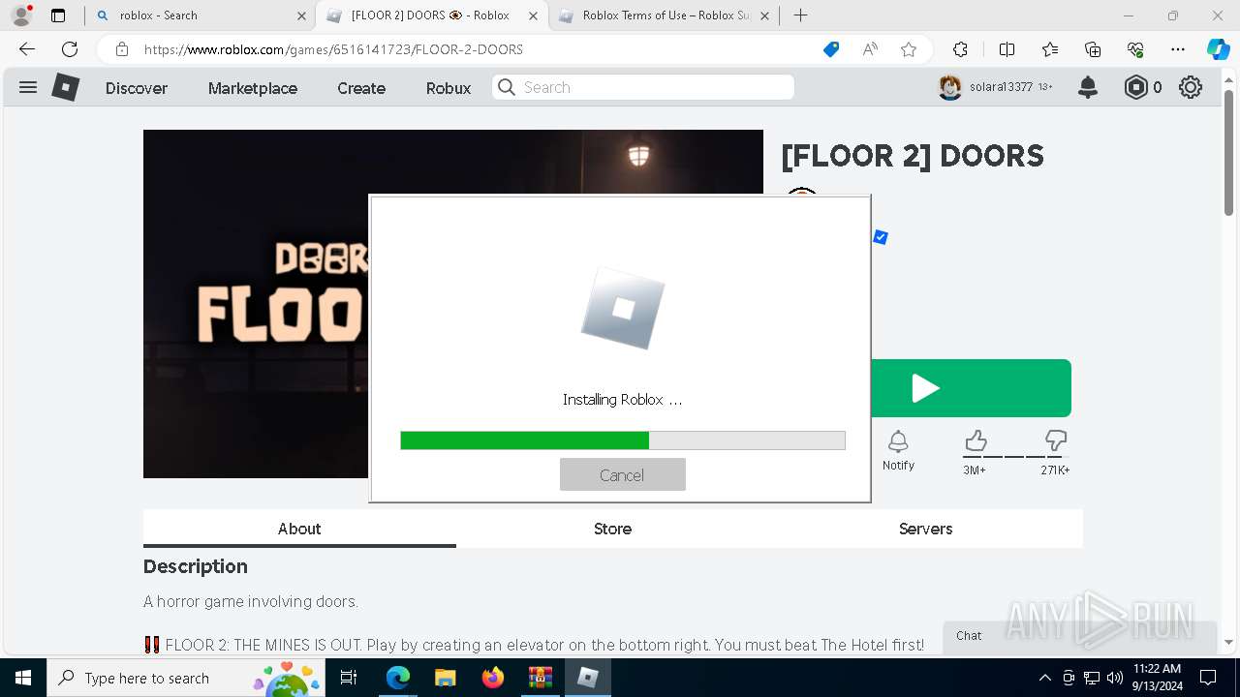Add page to favorites star icon
This screenshot has height=697, width=1240.
909,49
